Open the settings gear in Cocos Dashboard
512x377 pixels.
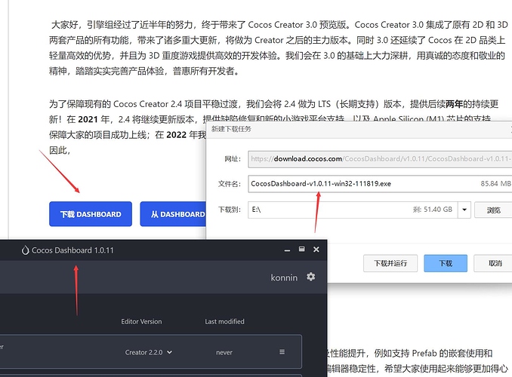[x=311, y=277]
